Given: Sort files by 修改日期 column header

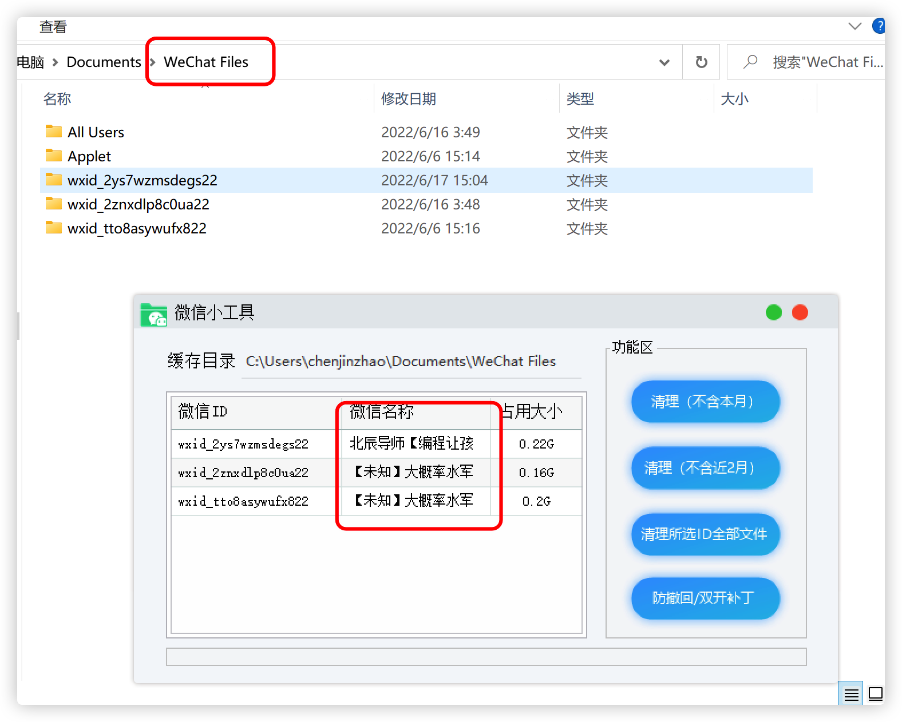Looking at the screenshot, I should [409, 98].
